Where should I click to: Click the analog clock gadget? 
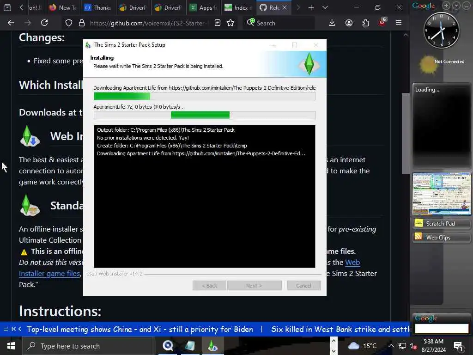[x=441, y=31]
